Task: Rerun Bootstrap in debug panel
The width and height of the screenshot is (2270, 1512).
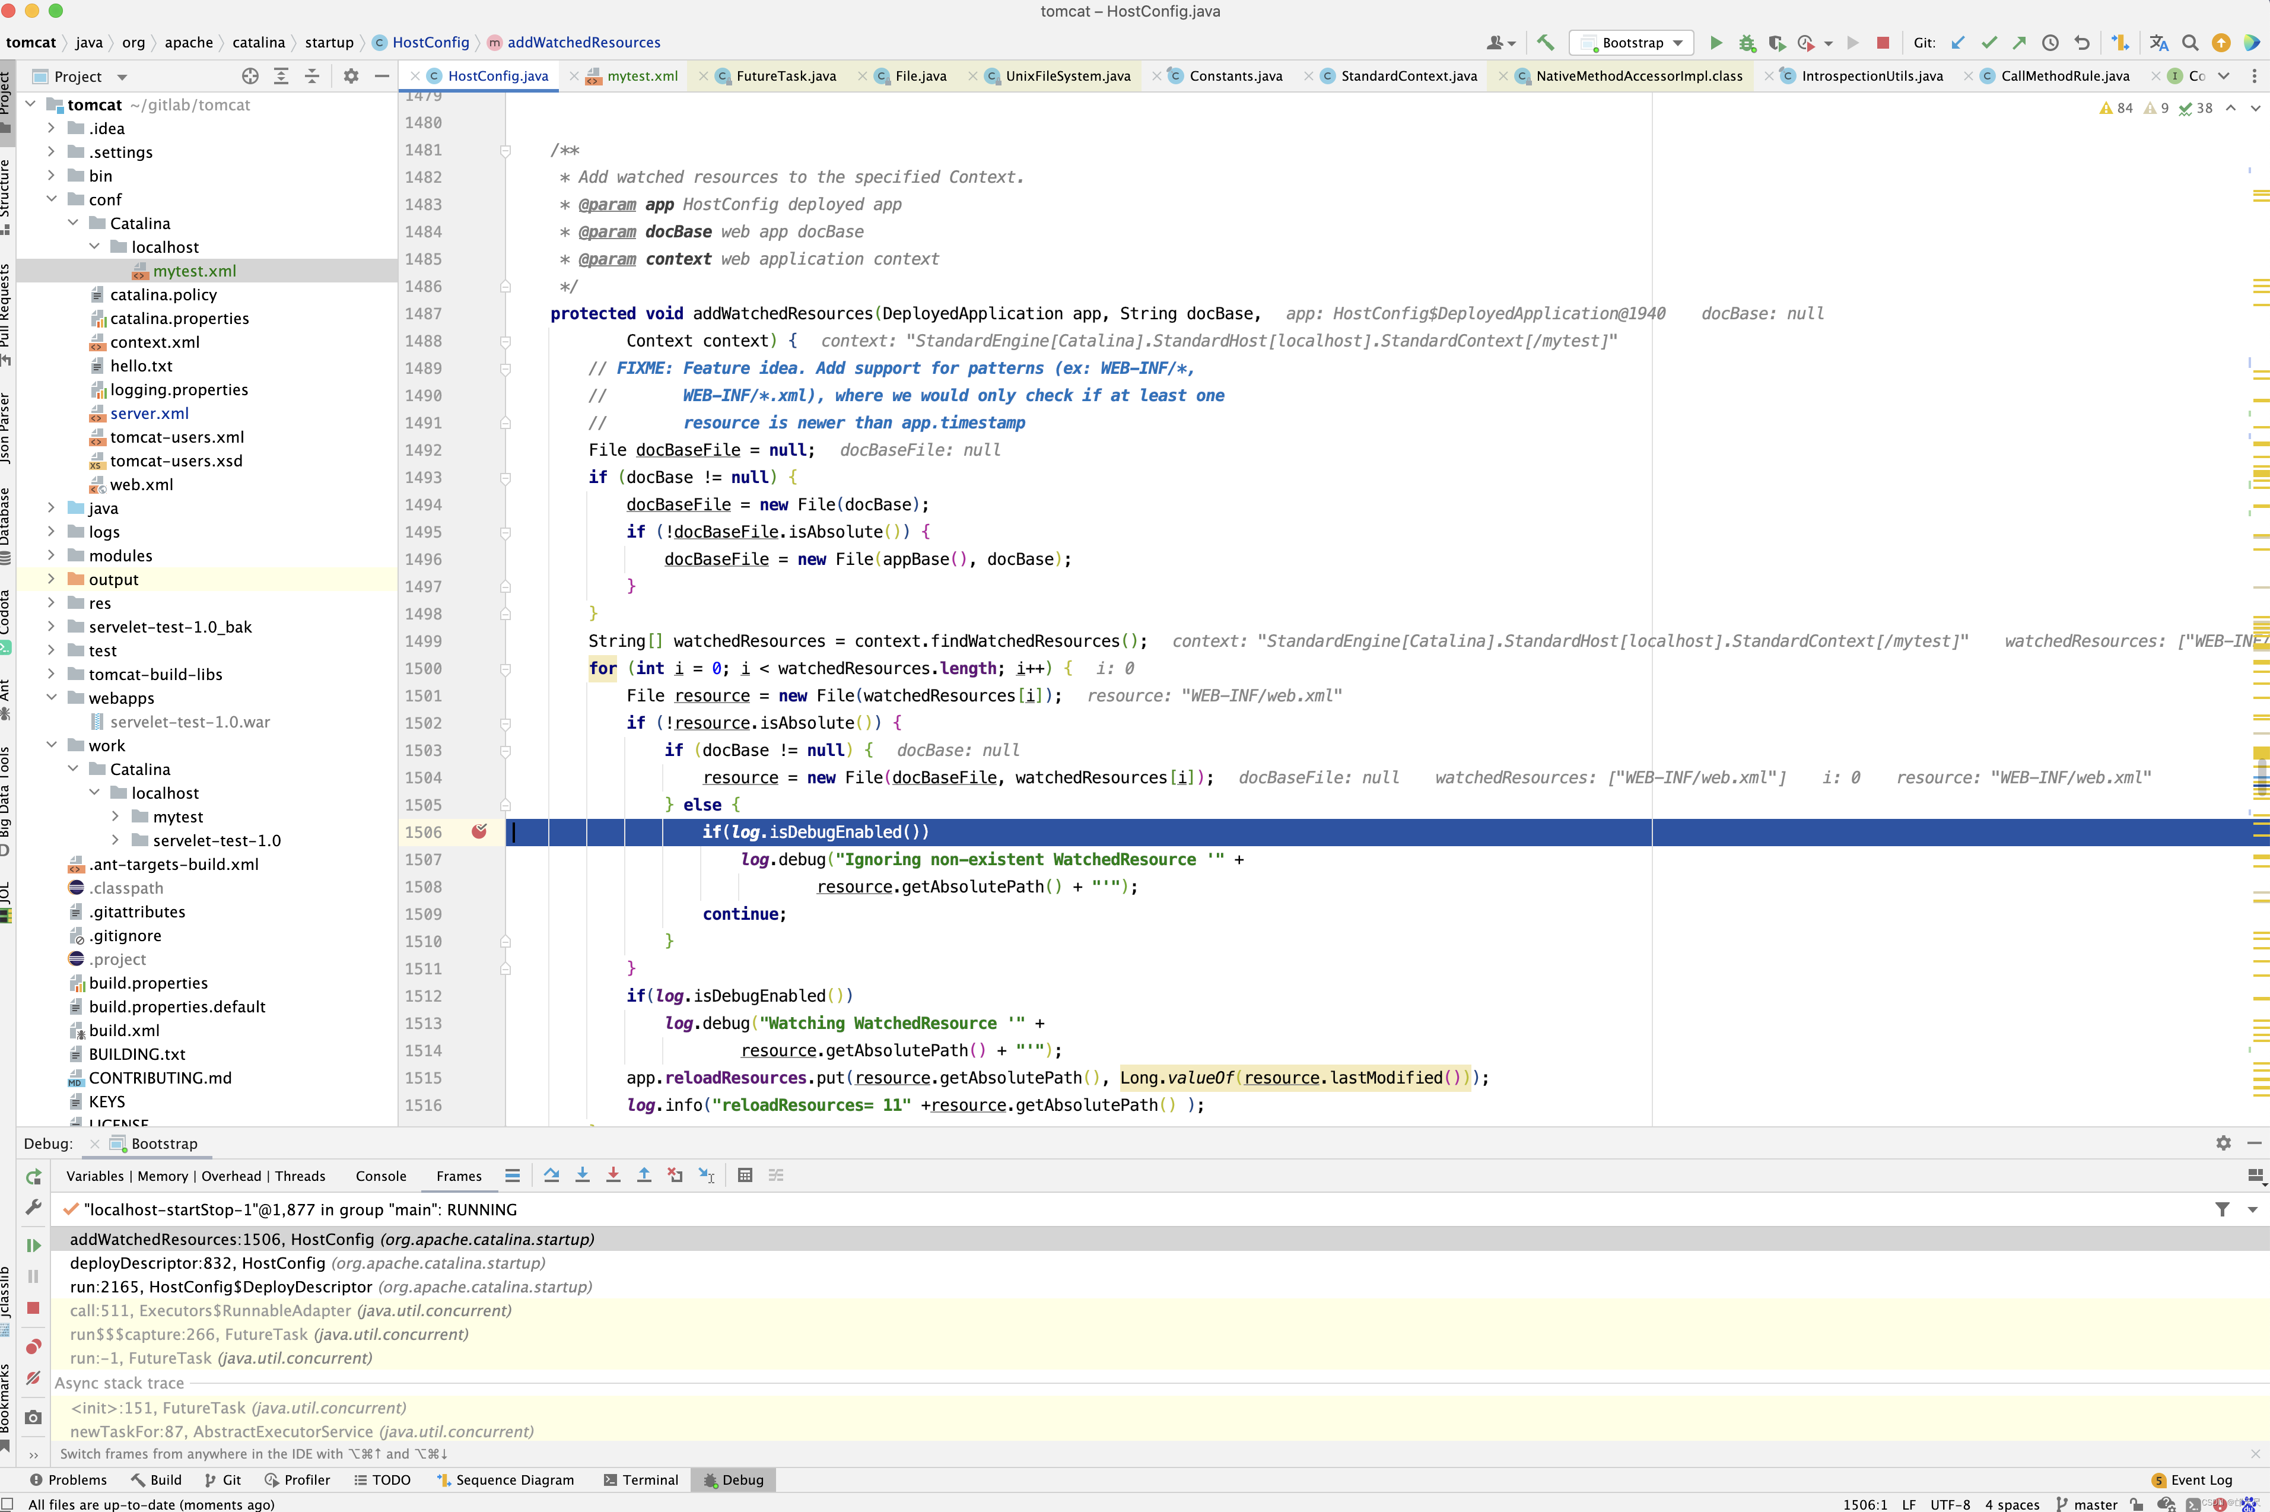Action: click(33, 1176)
